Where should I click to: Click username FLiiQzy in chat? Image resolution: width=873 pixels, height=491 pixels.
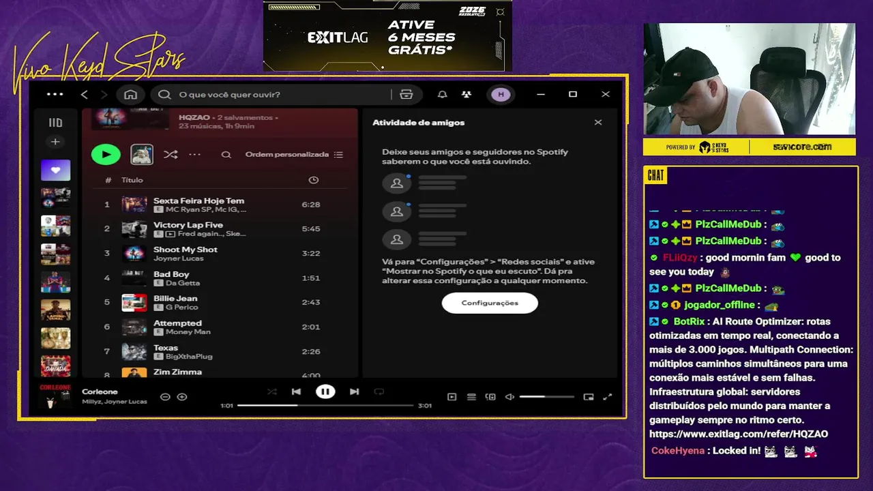(x=680, y=258)
